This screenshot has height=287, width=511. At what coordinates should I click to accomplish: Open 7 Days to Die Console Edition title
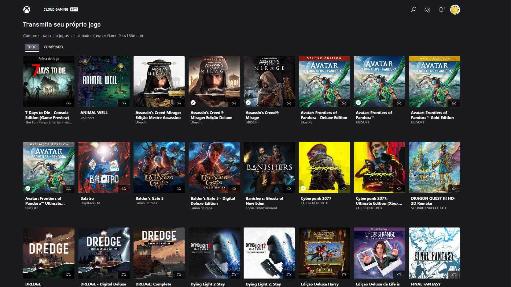47,115
